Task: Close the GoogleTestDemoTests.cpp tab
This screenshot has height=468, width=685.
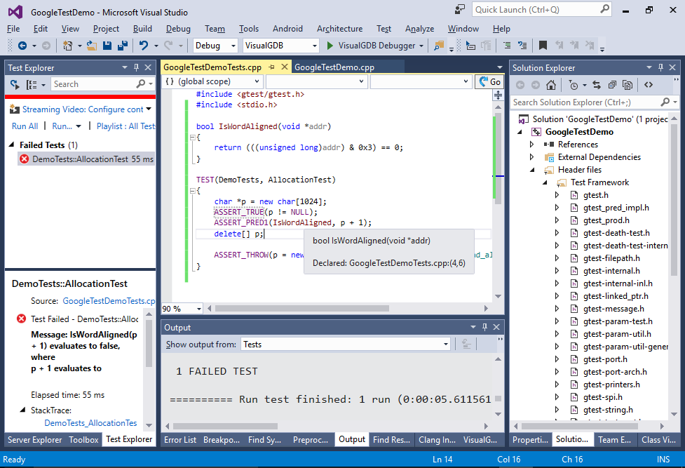Action: point(285,67)
